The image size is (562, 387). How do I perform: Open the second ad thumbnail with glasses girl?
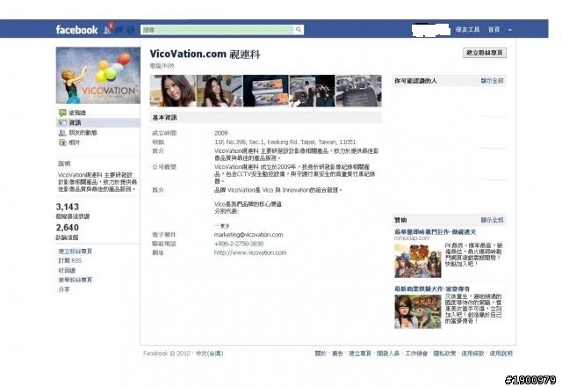click(x=418, y=311)
